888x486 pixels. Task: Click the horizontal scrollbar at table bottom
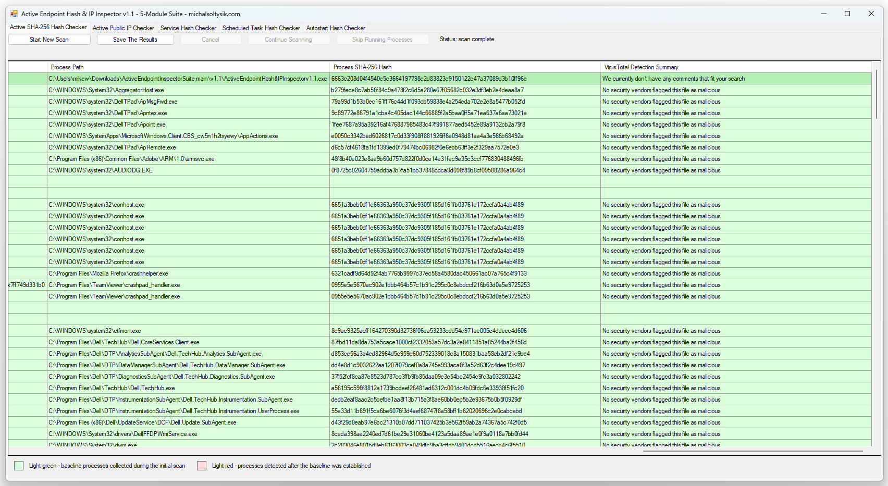click(x=753, y=451)
